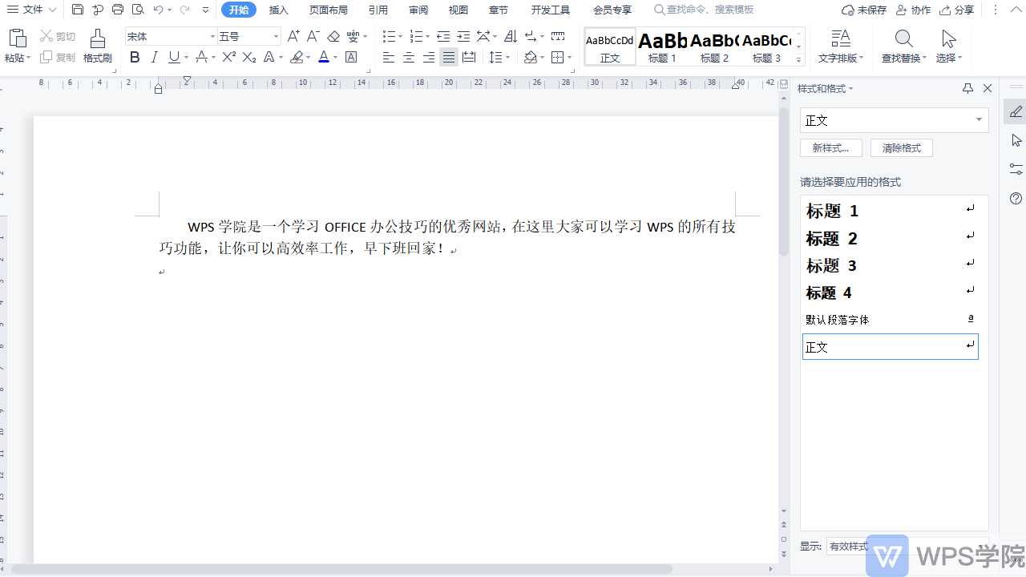Click the font color red A swatch

coord(323,57)
